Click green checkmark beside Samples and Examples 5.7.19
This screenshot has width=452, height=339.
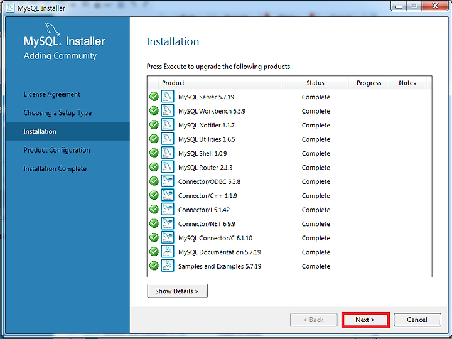154,266
